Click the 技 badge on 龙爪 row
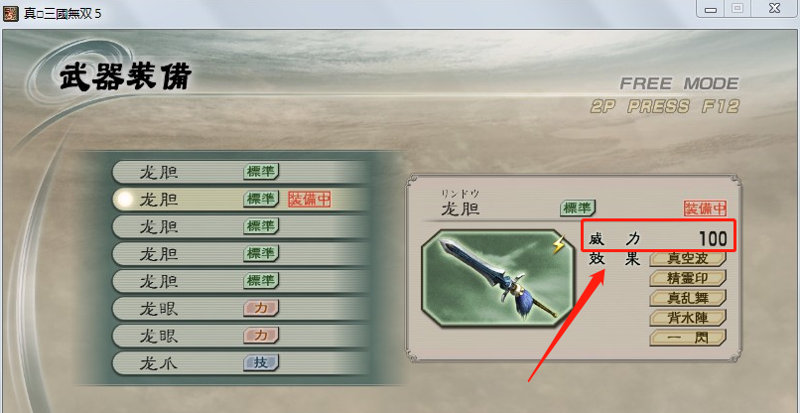Viewport: 800px width, 413px height. click(x=261, y=363)
